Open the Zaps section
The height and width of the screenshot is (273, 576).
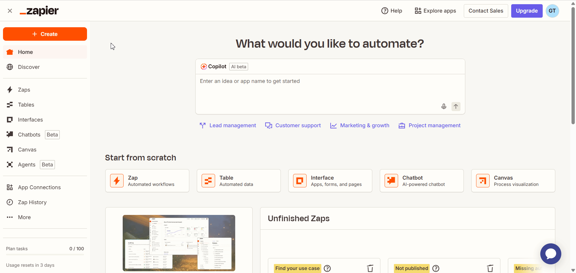[45, 90]
